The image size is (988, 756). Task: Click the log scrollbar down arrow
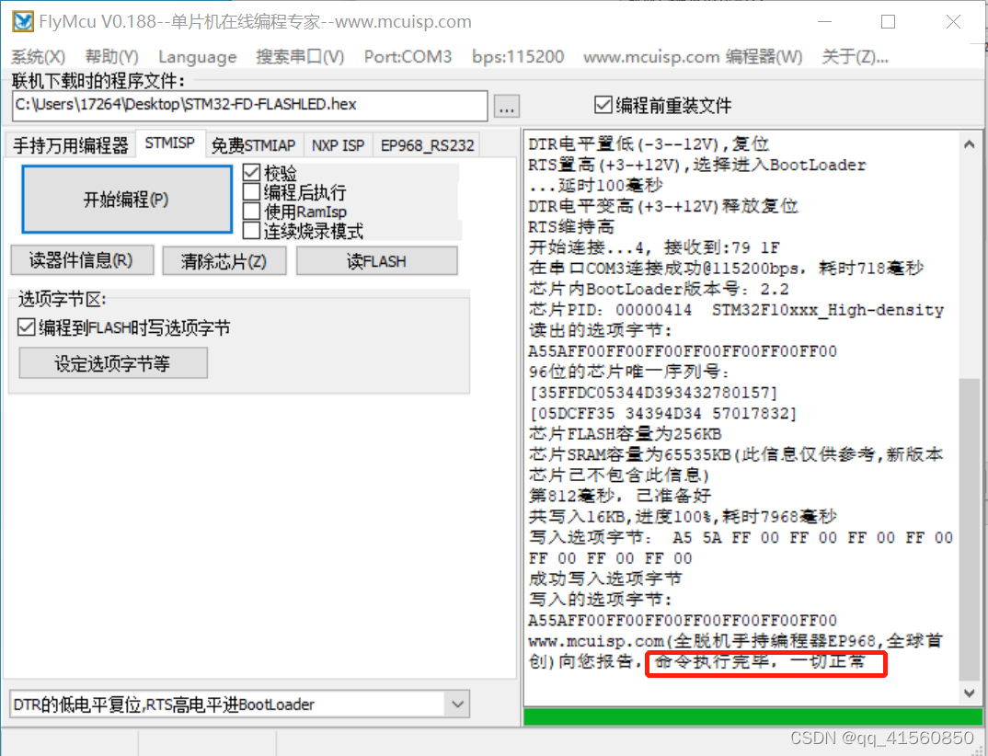(969, 693)
